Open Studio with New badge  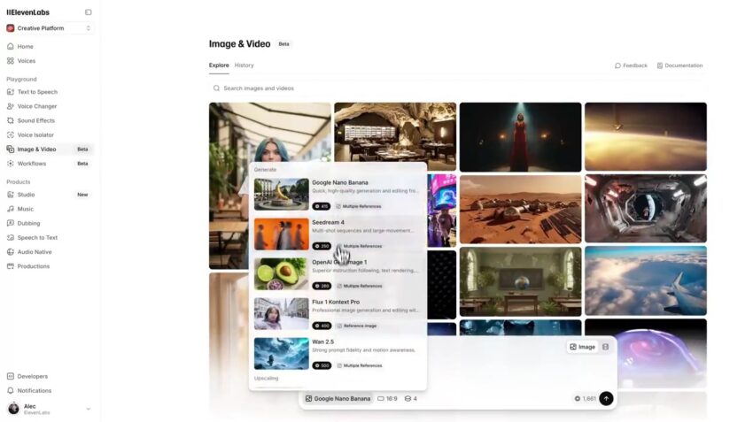tap(48, 195)
